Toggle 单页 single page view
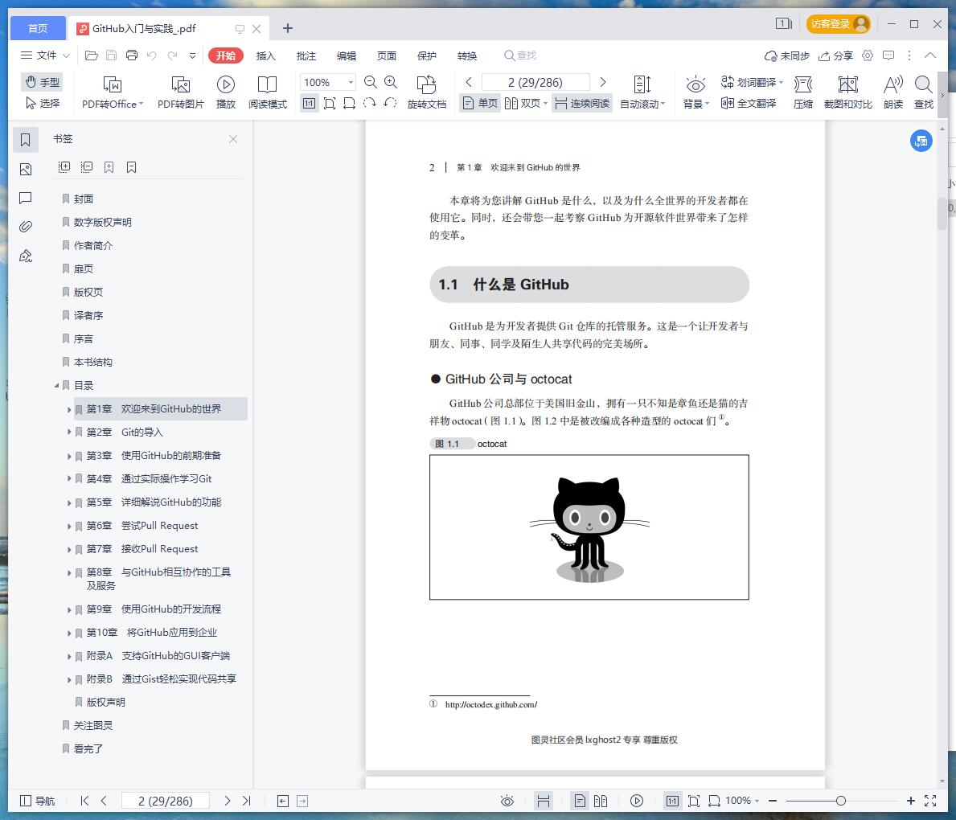956x820 pixels. pyautogui.click(x=481, y=103)
